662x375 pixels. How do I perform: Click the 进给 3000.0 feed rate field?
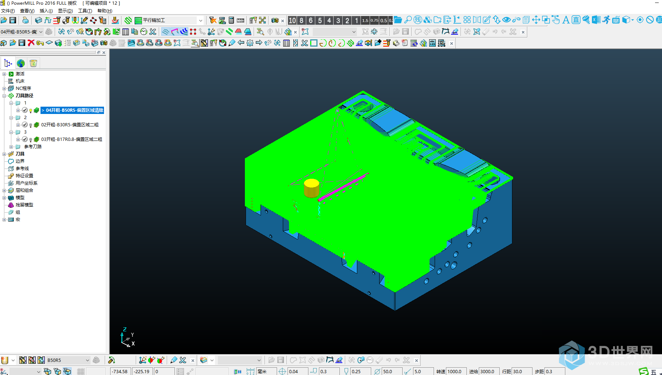tap(489, 371)
